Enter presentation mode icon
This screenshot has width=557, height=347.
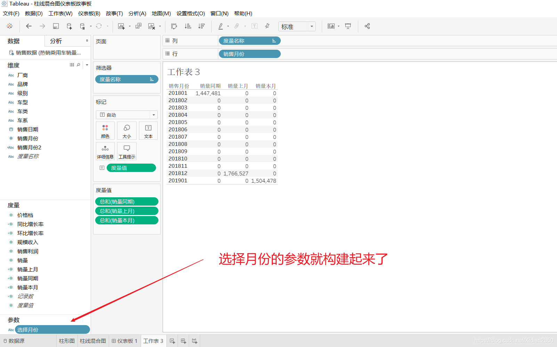tap(348, 26)
